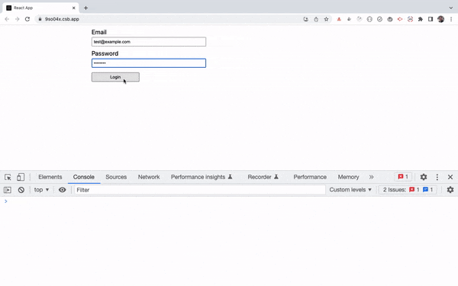Click the console Filter input

[x=200, y=190]
